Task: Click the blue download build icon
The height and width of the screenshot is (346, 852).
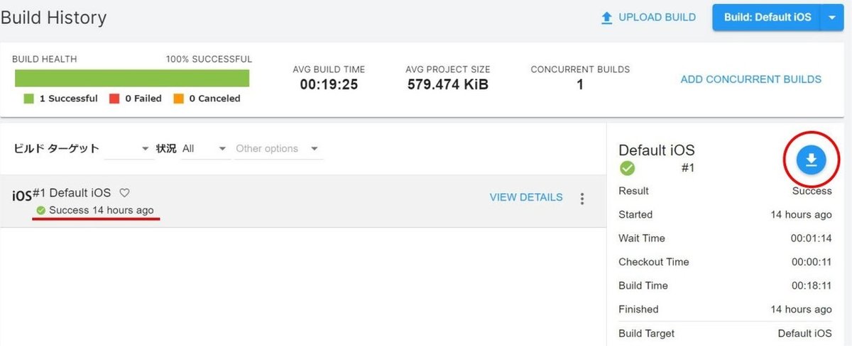Action: [x=812, y=161]
